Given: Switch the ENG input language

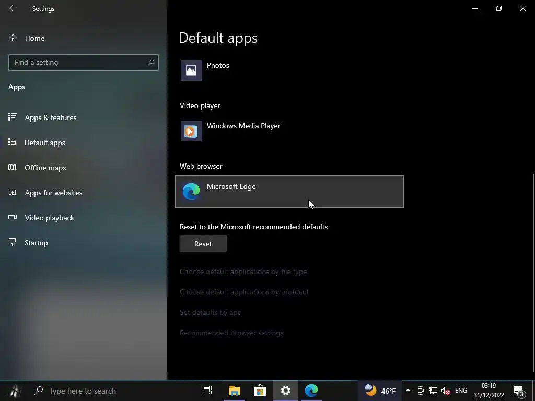Looking at the screenshot, I should [461, 391].
